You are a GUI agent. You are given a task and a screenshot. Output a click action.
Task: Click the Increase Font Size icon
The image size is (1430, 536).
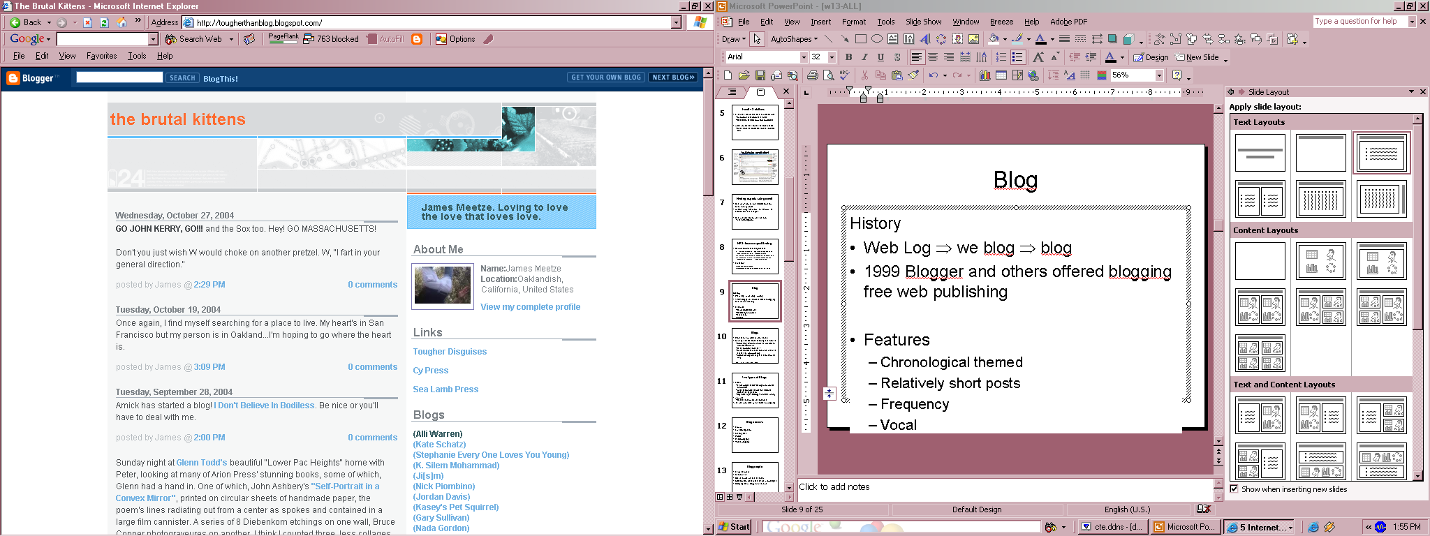[x=1038, y=57]
